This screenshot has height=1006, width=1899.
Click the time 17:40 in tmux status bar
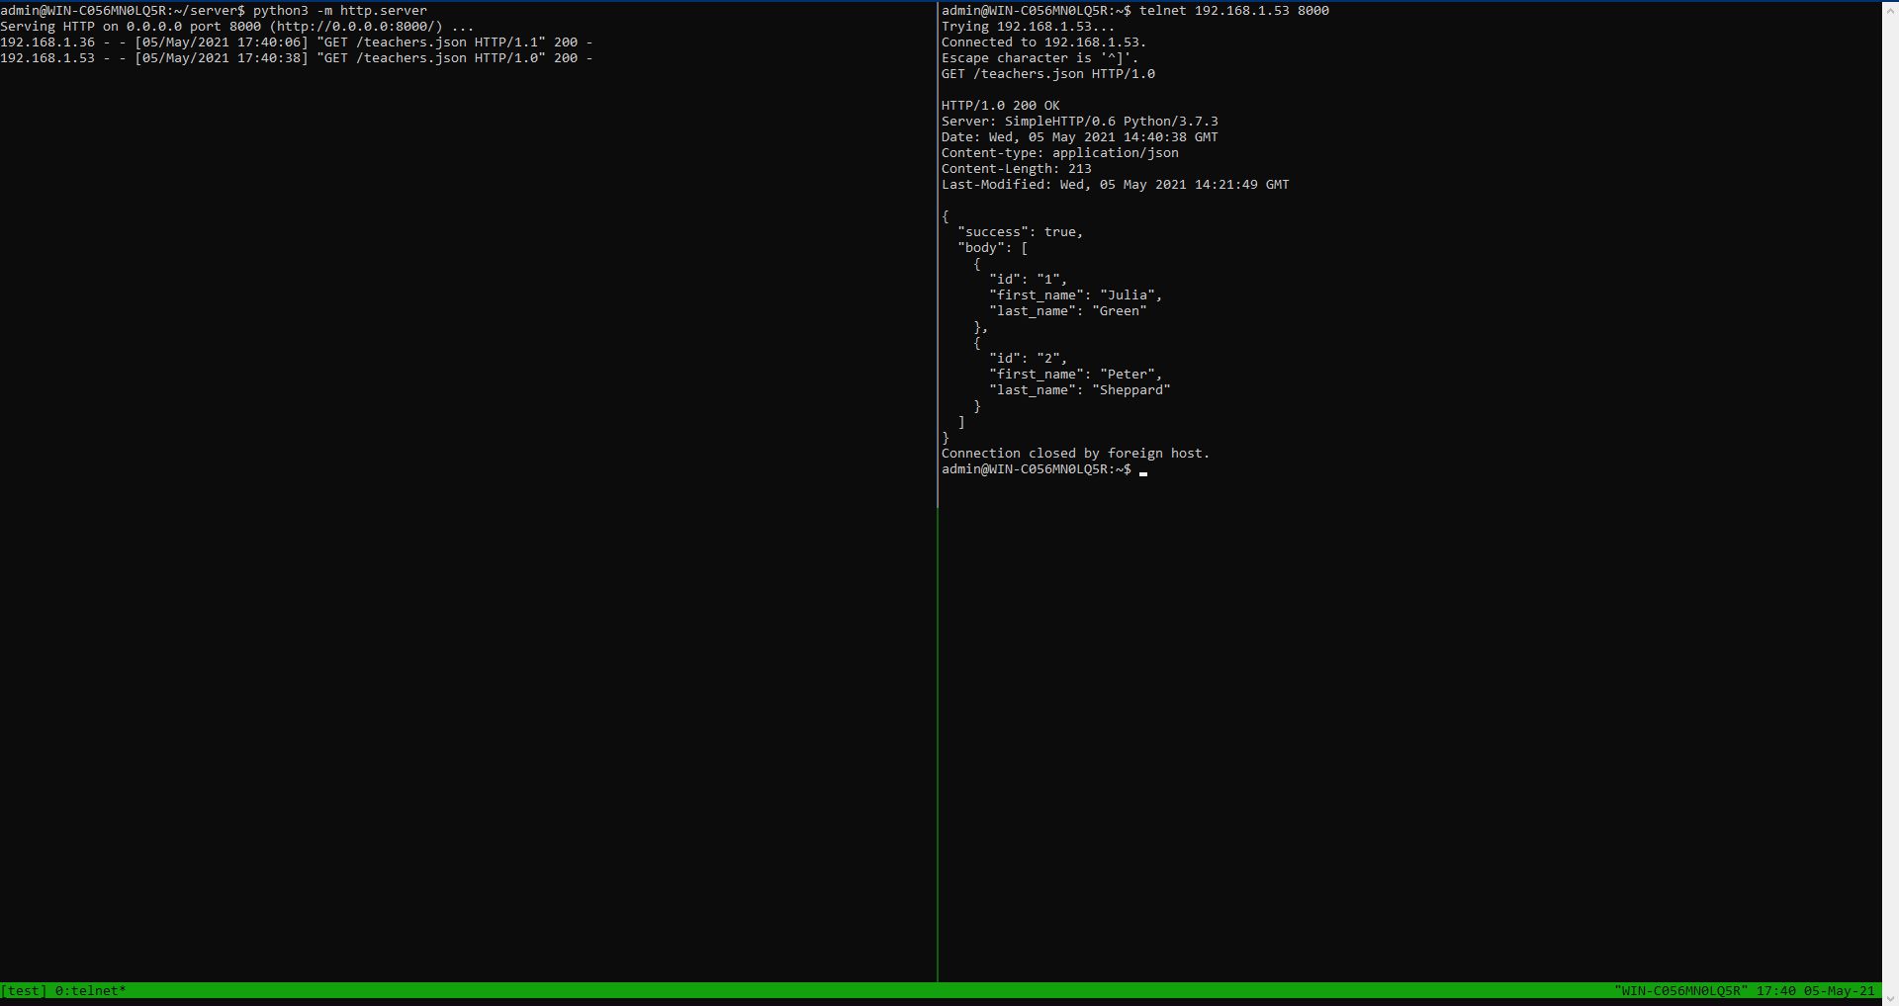(x=1776, y=991)
